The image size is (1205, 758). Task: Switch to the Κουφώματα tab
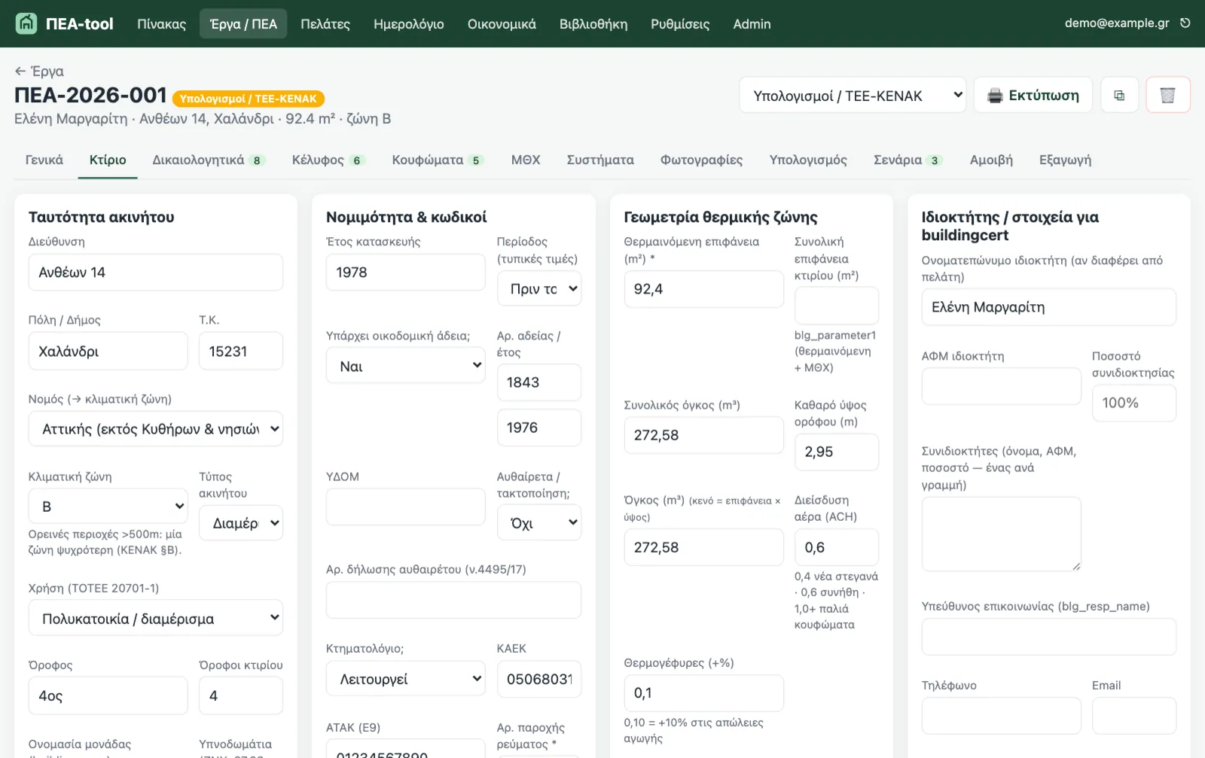[438, 160]
